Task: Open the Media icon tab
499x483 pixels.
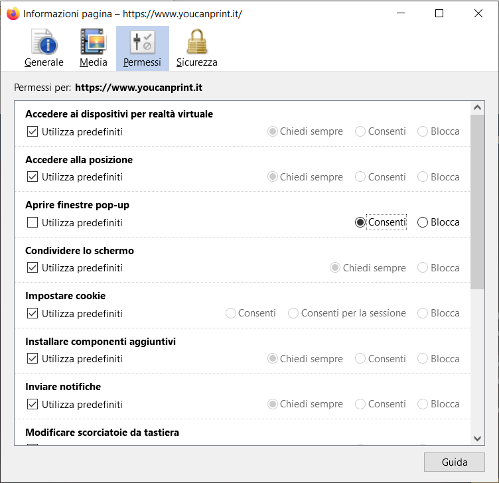Action: [x=93, y=48]
